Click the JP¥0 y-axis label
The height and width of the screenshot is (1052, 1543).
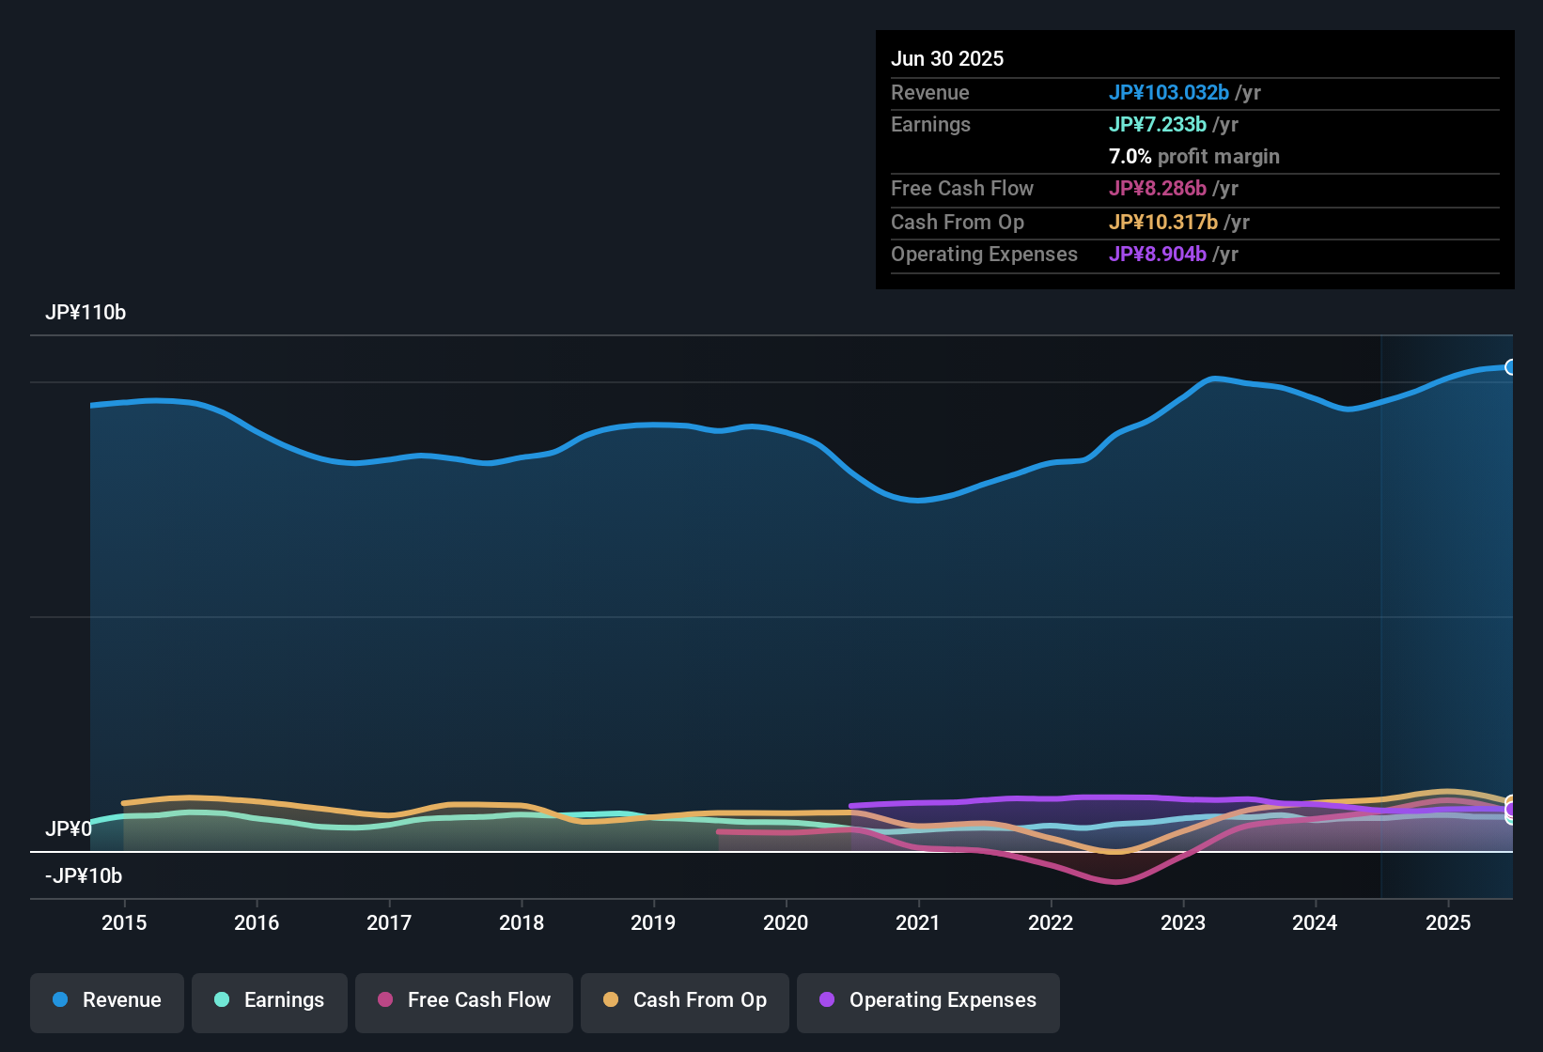point(69,828)
